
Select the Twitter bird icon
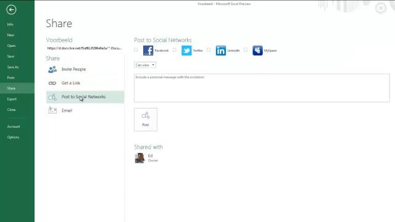click(x=186, y=51)
